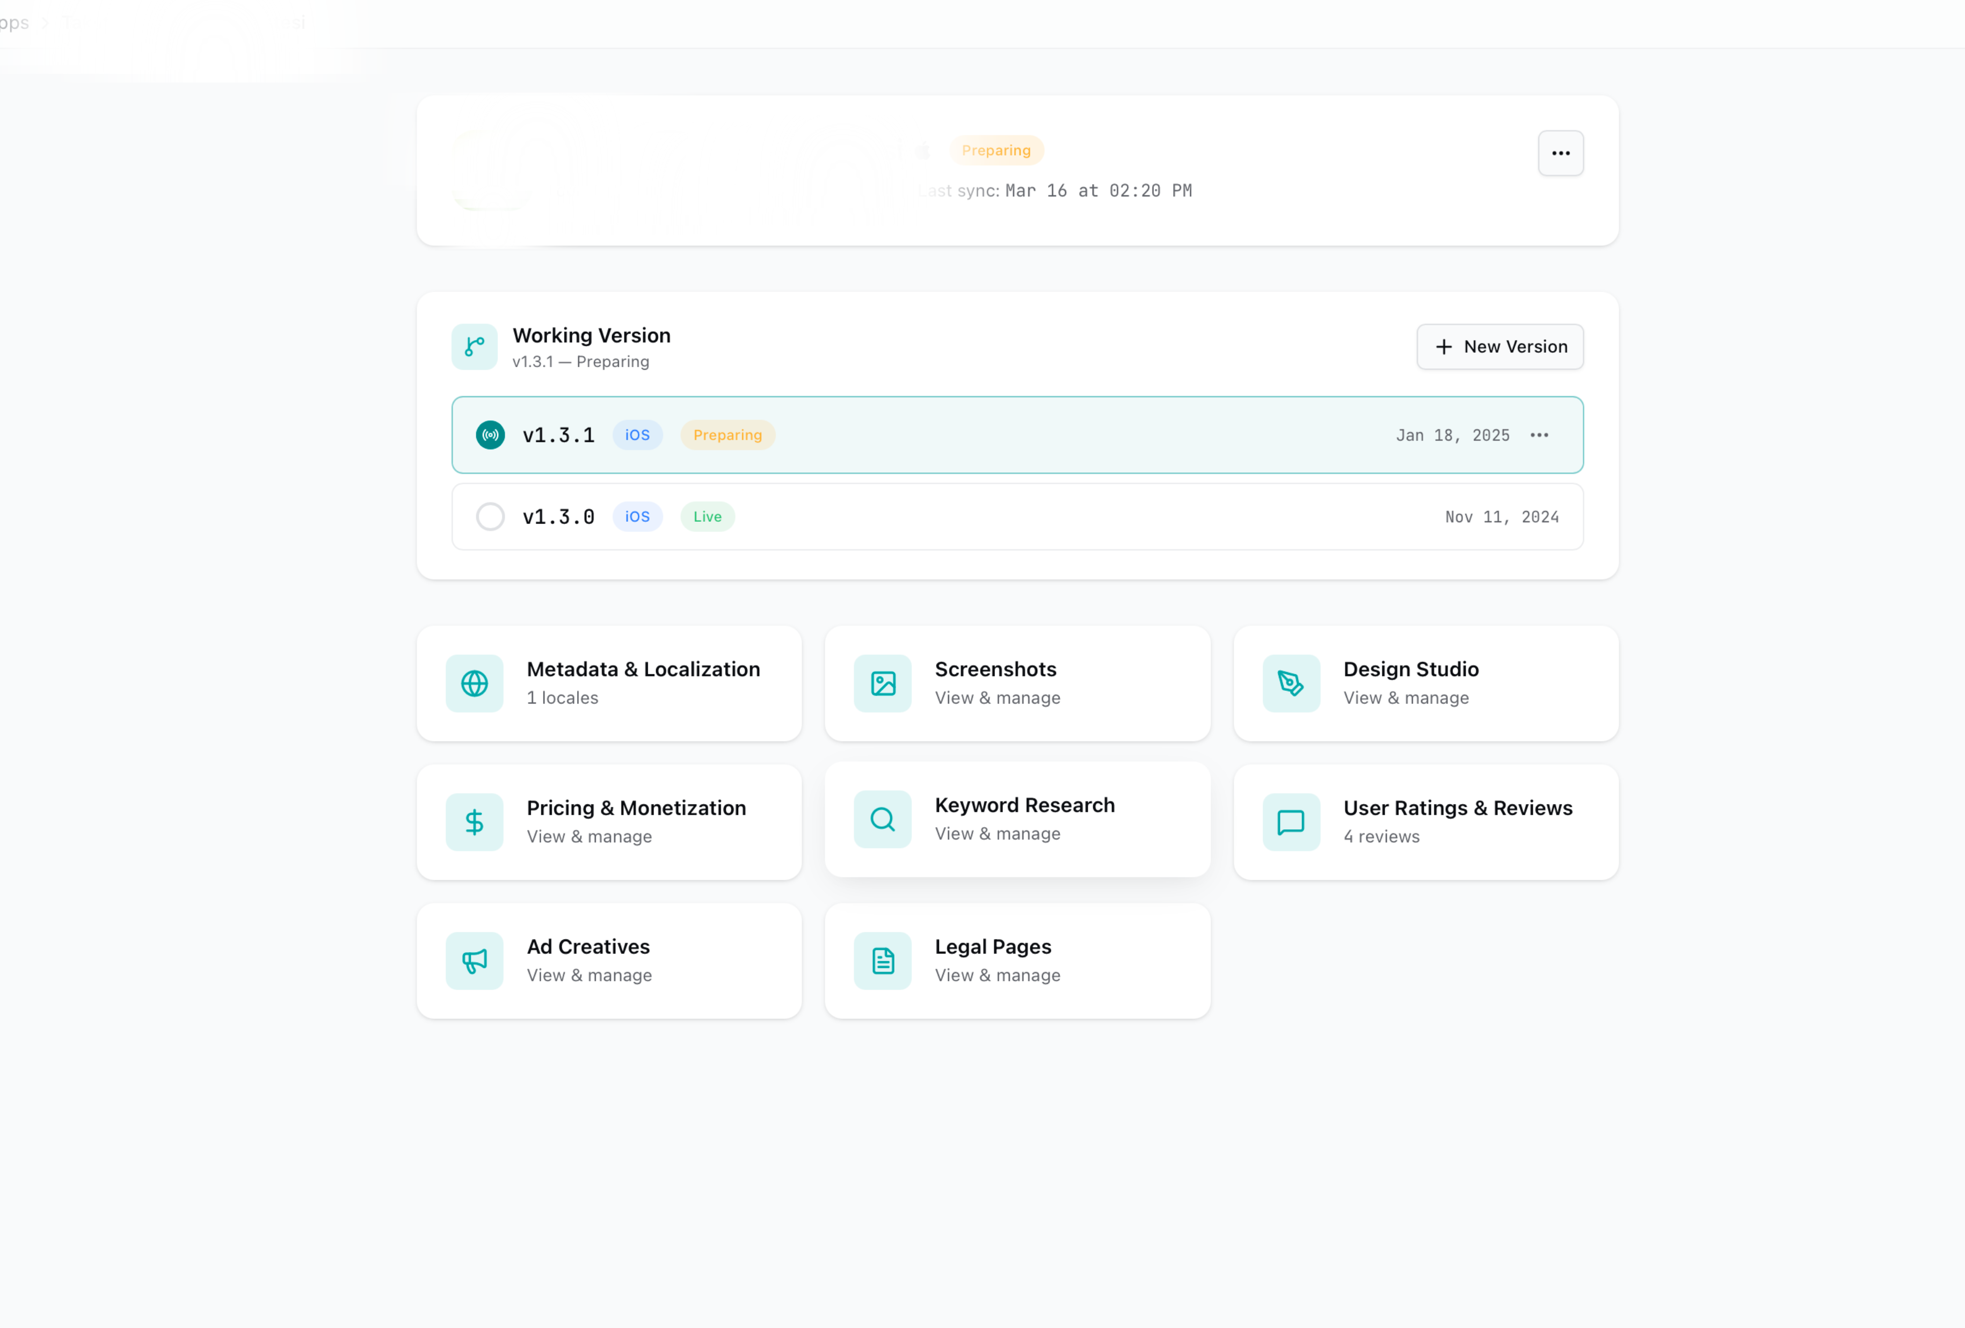Select the megaphone icon on Ad Creatives

click(475, 960)
